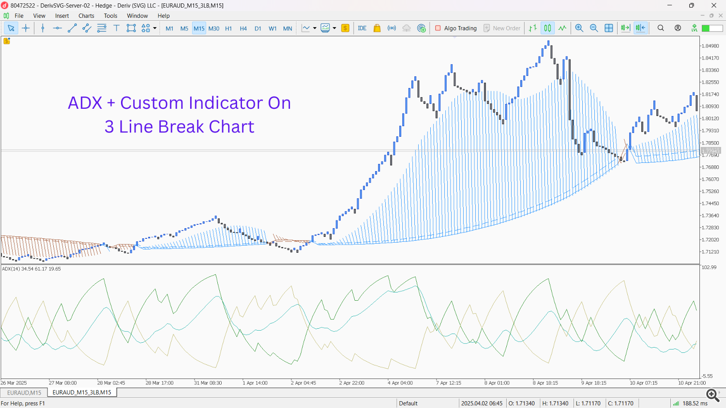This screenshot has width=726, height=408.
Task: Click the current price label on scale
Action: coord(711,151)
